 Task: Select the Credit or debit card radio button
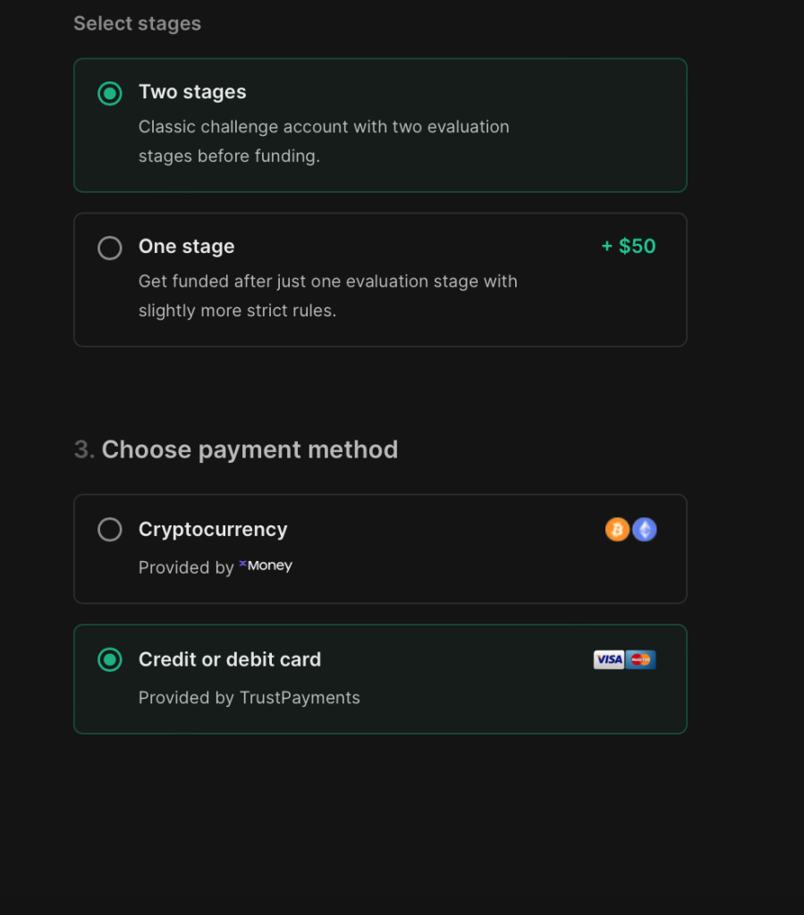pyautogui.click(x=109, y=659)
